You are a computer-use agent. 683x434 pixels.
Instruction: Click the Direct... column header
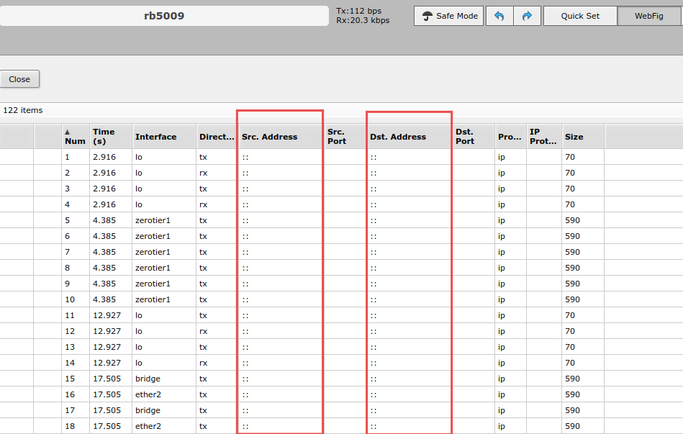217,137
